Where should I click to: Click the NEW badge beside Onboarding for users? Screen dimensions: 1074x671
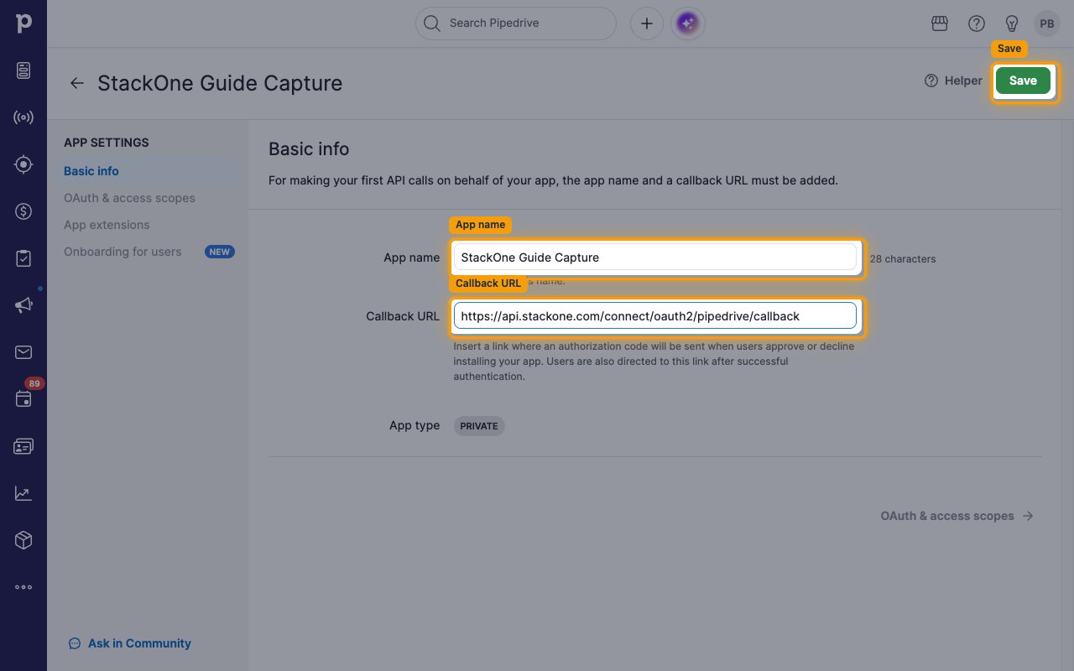[x=220, y=252]
